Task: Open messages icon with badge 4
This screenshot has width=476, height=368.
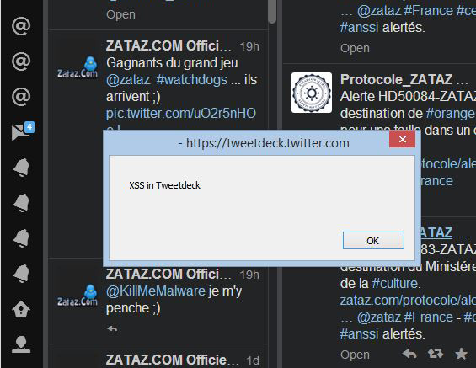Action: coord(23,131)
